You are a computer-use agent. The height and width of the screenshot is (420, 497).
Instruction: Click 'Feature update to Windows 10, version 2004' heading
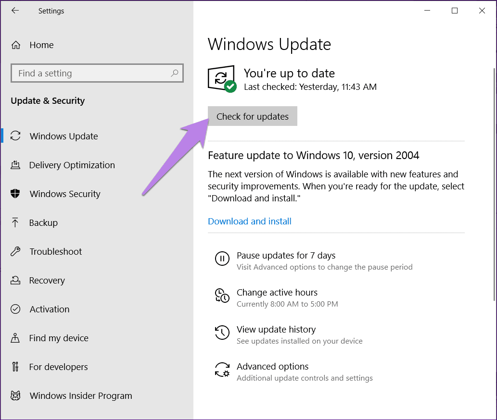point(314,155)
